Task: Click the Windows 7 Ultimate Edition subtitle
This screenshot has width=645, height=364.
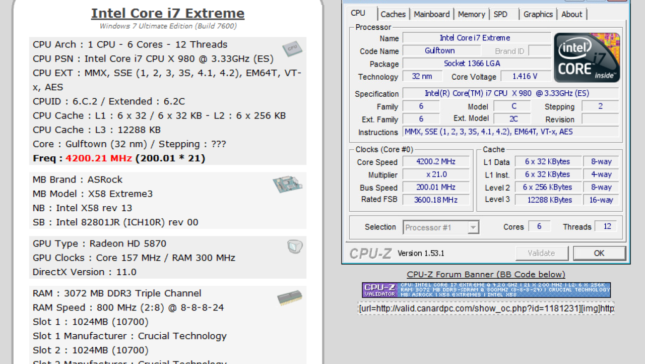Action: (x=168, y=26)
